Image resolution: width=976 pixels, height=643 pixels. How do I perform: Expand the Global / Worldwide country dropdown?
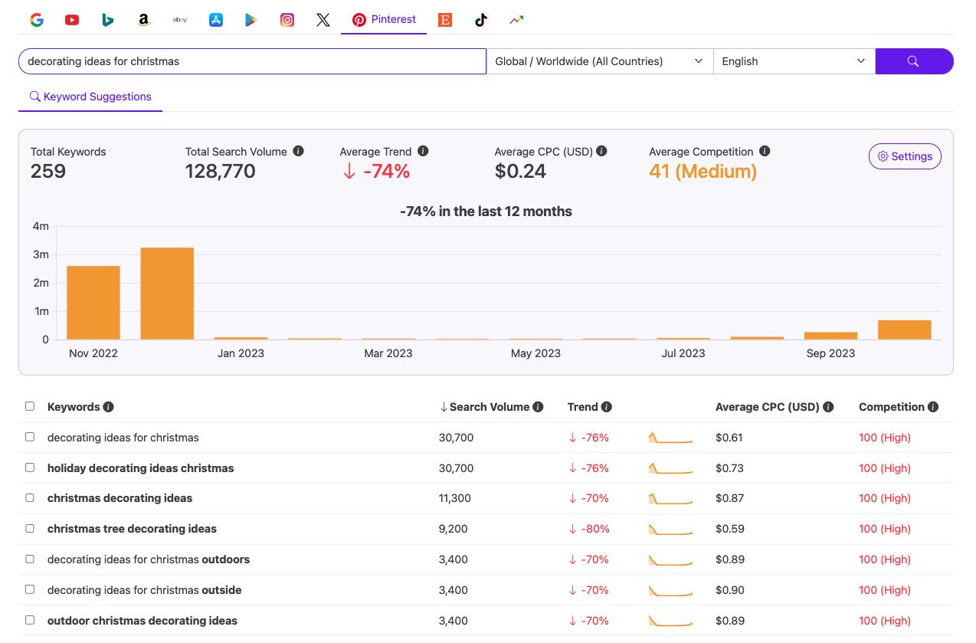pyautogui.click(x=599, y=61)
